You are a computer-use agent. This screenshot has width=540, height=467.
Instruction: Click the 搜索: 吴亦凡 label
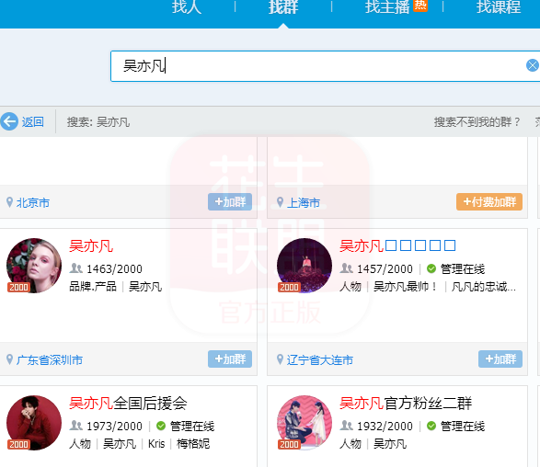pyautogui.click(x=98, y=122)
